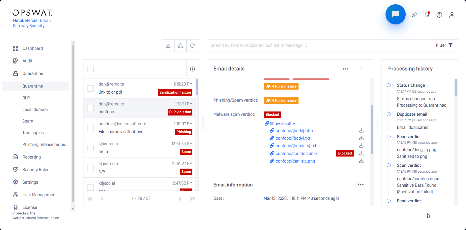Click the refresh list icon
Image resolution: width=466 pixels, height=230 pixels.
click(192, 46)
